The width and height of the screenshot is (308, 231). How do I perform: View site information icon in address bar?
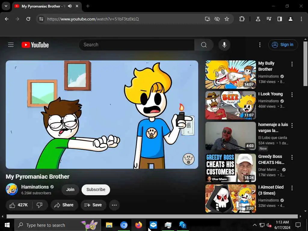coord(41,19)
